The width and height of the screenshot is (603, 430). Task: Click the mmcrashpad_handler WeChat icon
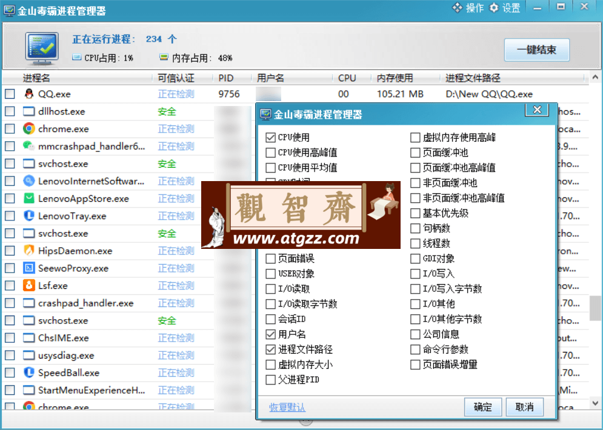click(29, 146)
